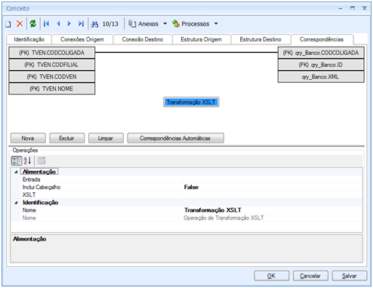Click the Nova button
373x288 pixels.
(x=28, y=138)
